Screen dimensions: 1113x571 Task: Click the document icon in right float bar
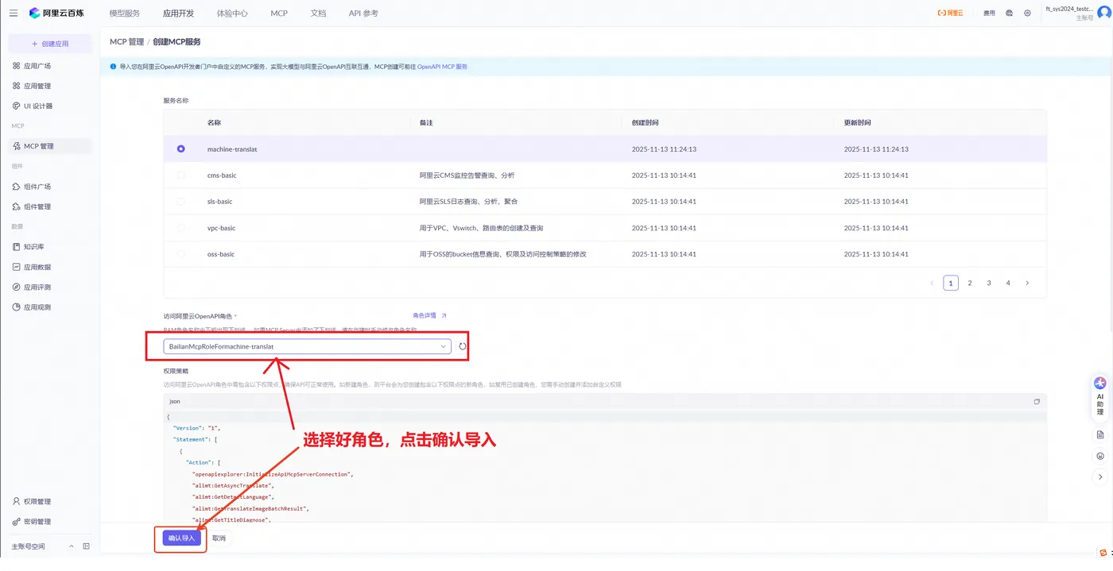1100,435
